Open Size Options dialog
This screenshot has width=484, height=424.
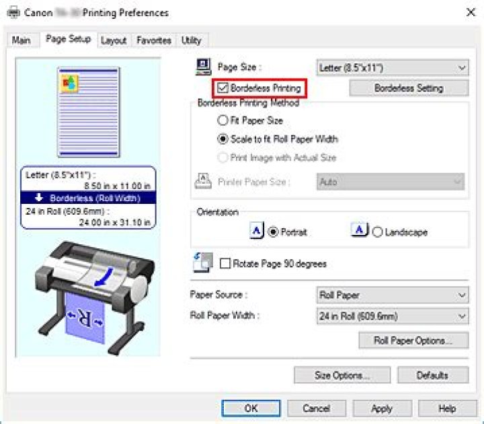pyautogui.click(x=342, y=375)
